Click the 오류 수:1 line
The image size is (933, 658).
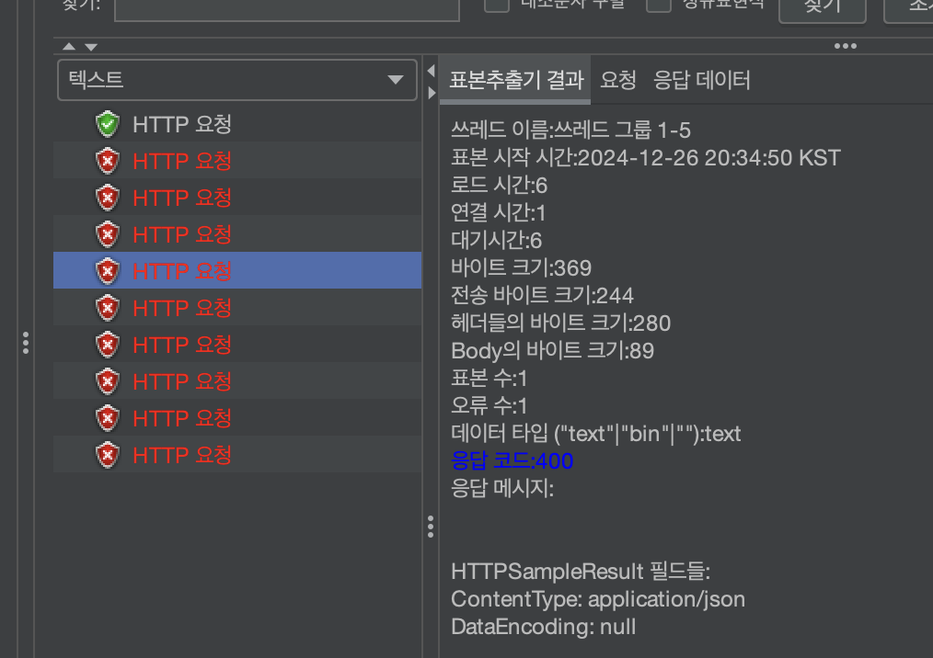pos(489,405)
